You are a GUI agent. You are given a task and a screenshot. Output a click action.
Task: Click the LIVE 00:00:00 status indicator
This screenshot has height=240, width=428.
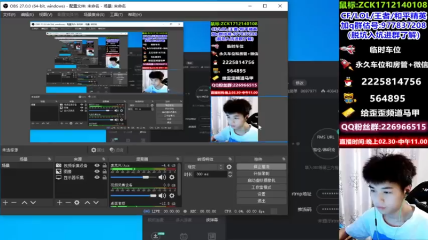pos(162,211)
